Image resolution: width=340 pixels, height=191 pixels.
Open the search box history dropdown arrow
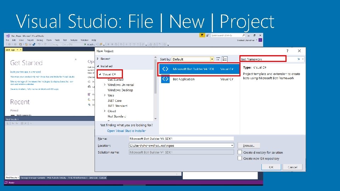pos(303,59)
